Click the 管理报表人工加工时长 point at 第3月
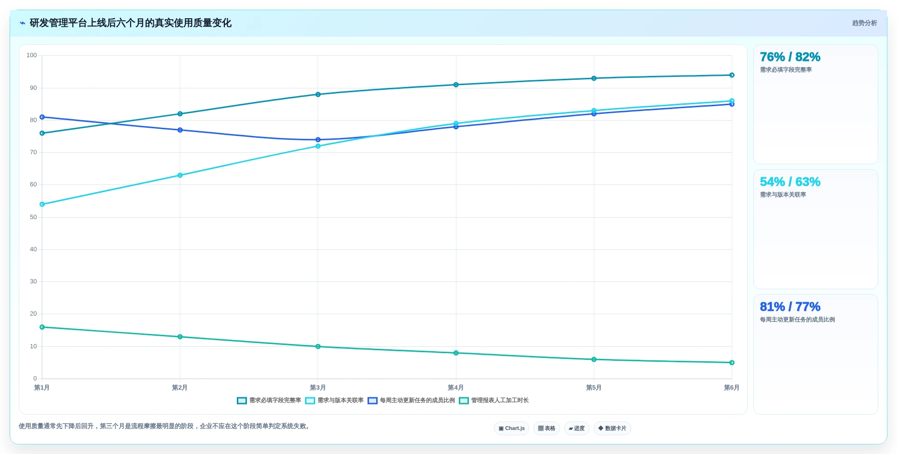897x454 pixels. pyautogui.click(x=318, y=346)
